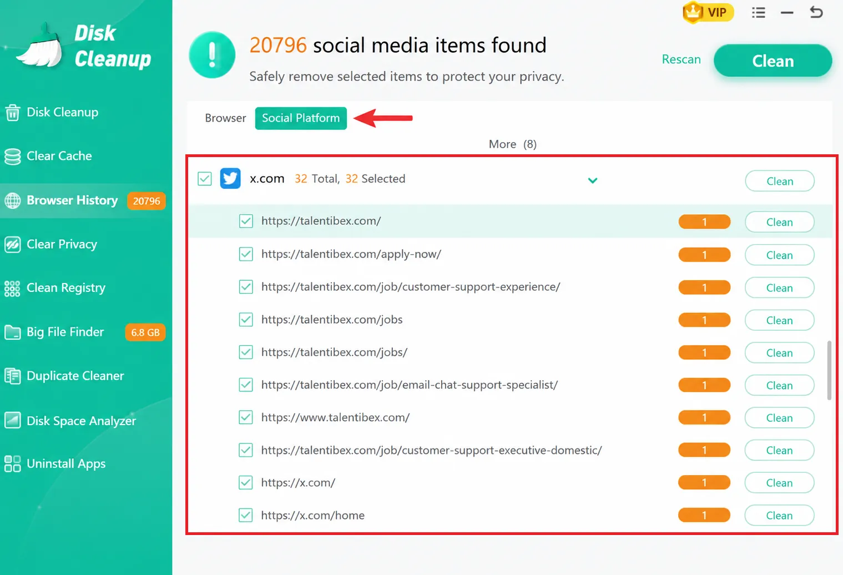
Task: Uncheck https://talentibex.com/ checkbox
Action: [x=246, y=221]
